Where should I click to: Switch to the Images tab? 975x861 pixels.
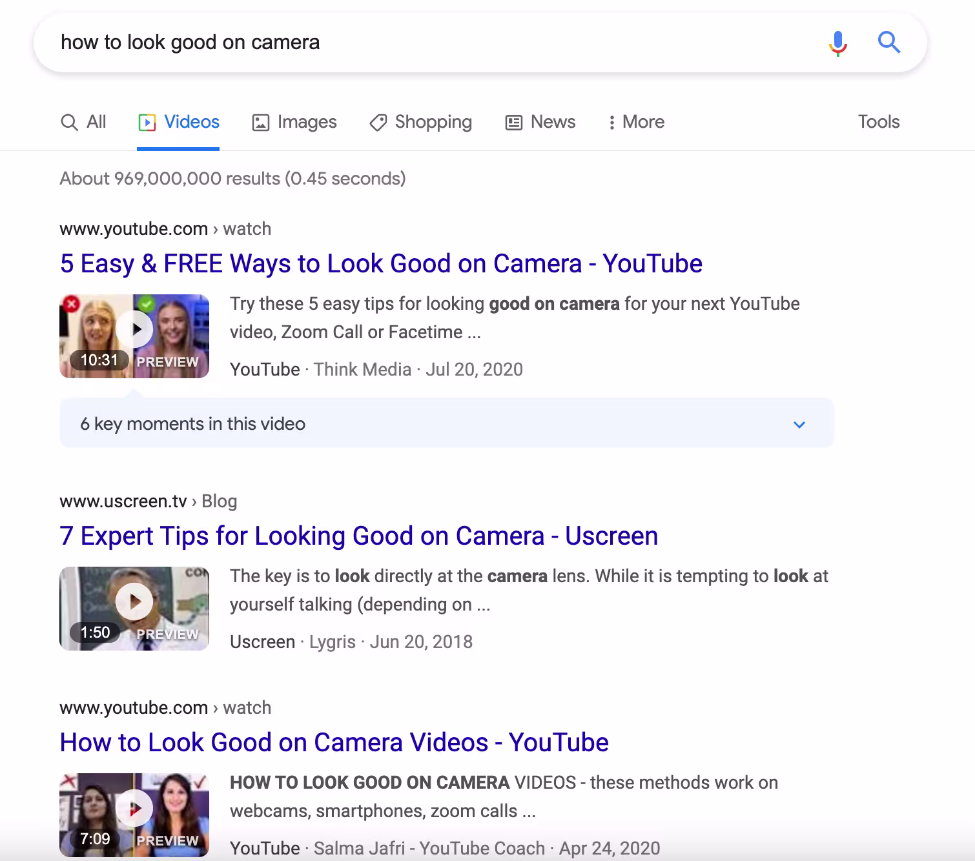click(x=294, y=122)
